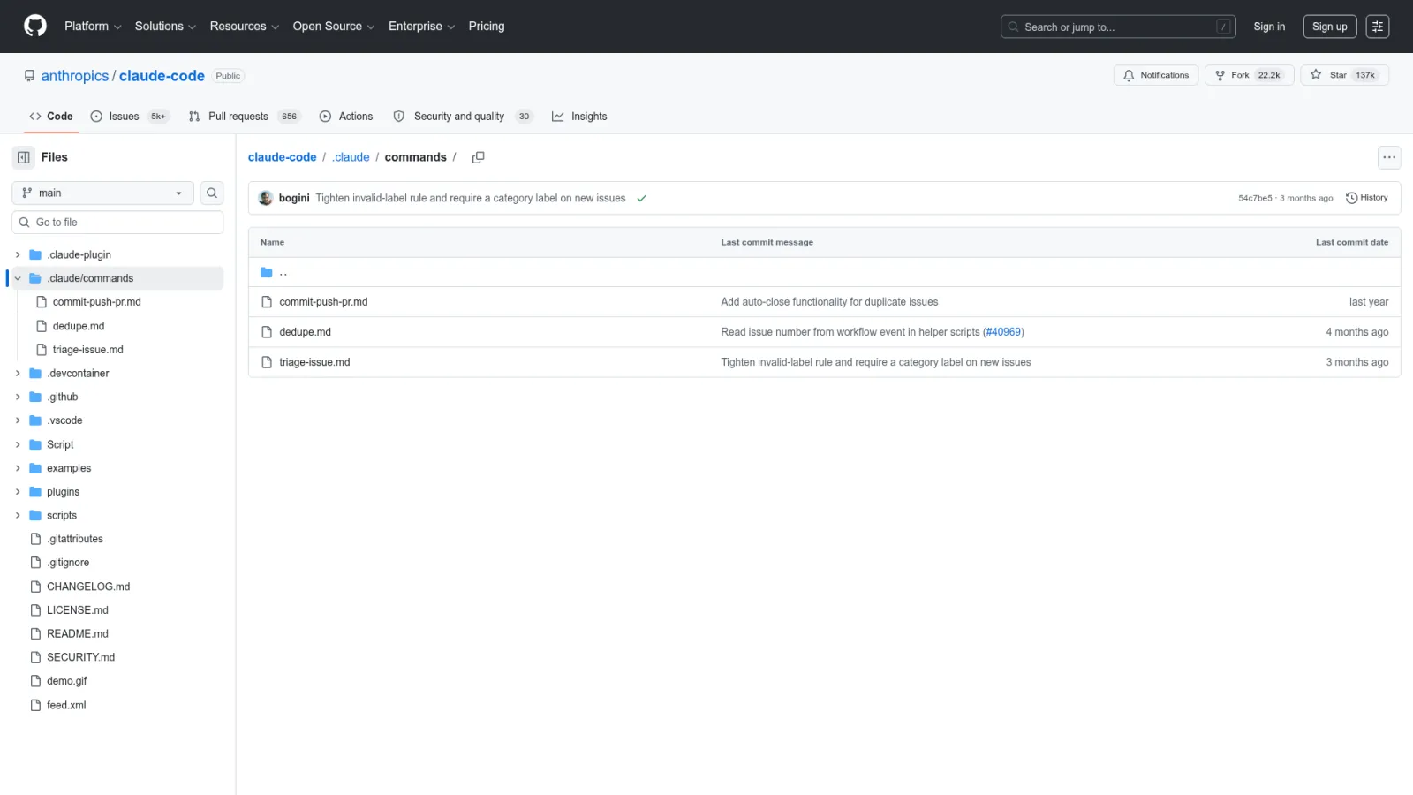The width and height of the screenshot is (1413, 795).
Task: Focus the Go to file input
Action: tap(117, 223)
